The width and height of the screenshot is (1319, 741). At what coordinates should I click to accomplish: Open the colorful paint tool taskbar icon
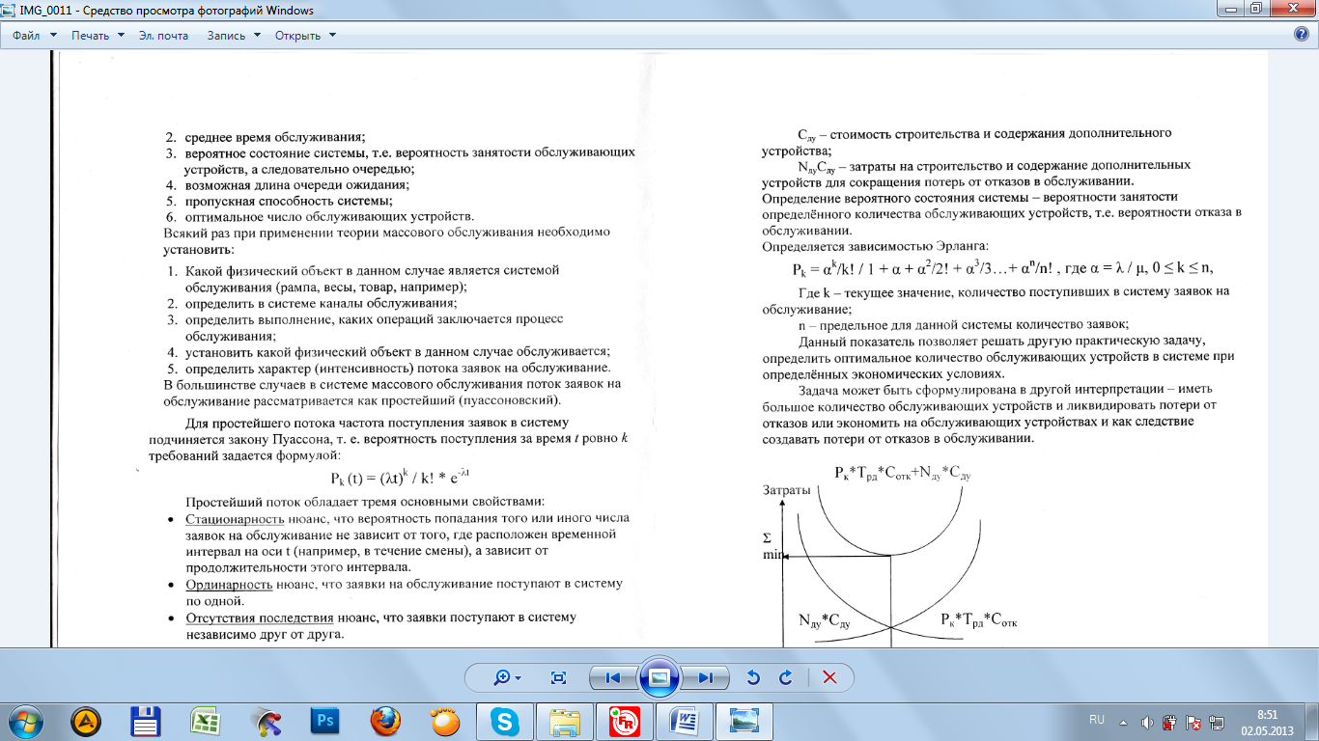(x=265, y=721)
